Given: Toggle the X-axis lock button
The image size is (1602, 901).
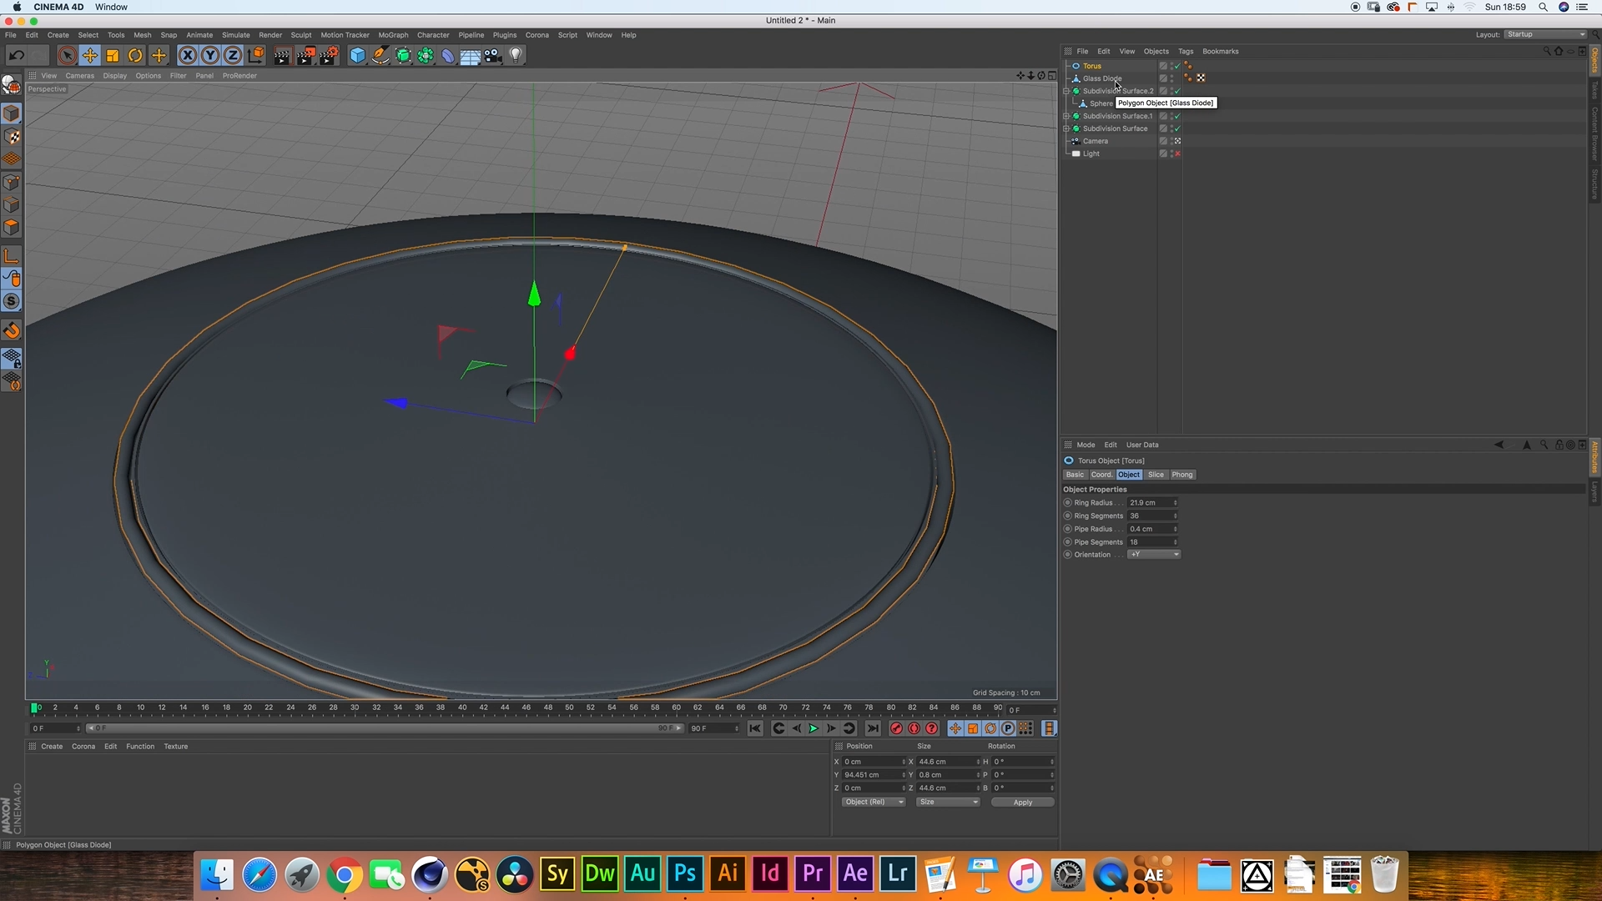Looking at the screenshot, I should click(188, 56).
